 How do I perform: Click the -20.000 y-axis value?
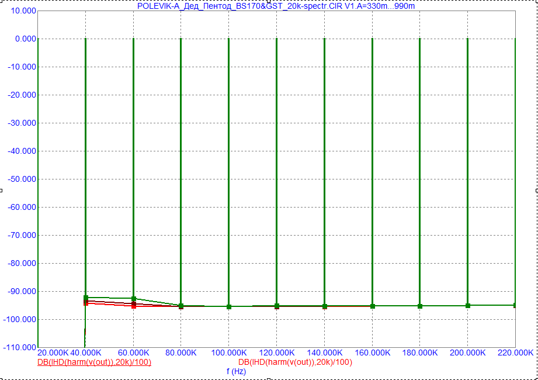22,95
